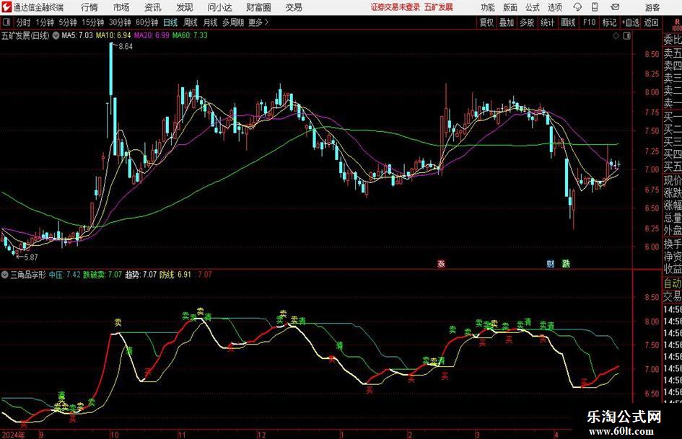
Task: Open the mail envelope icon
Action: [615, 7]
